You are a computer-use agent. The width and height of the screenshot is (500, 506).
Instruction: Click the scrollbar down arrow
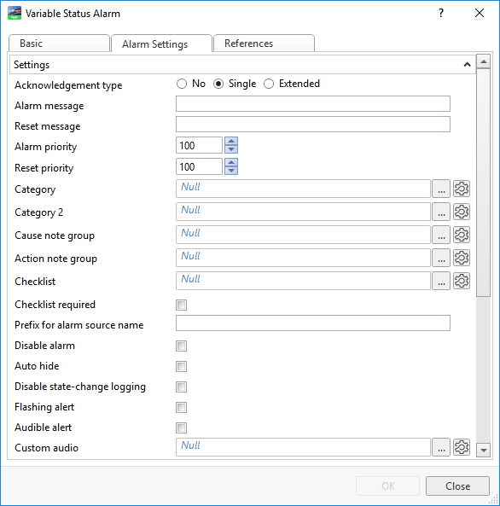[x=484, y=451]
